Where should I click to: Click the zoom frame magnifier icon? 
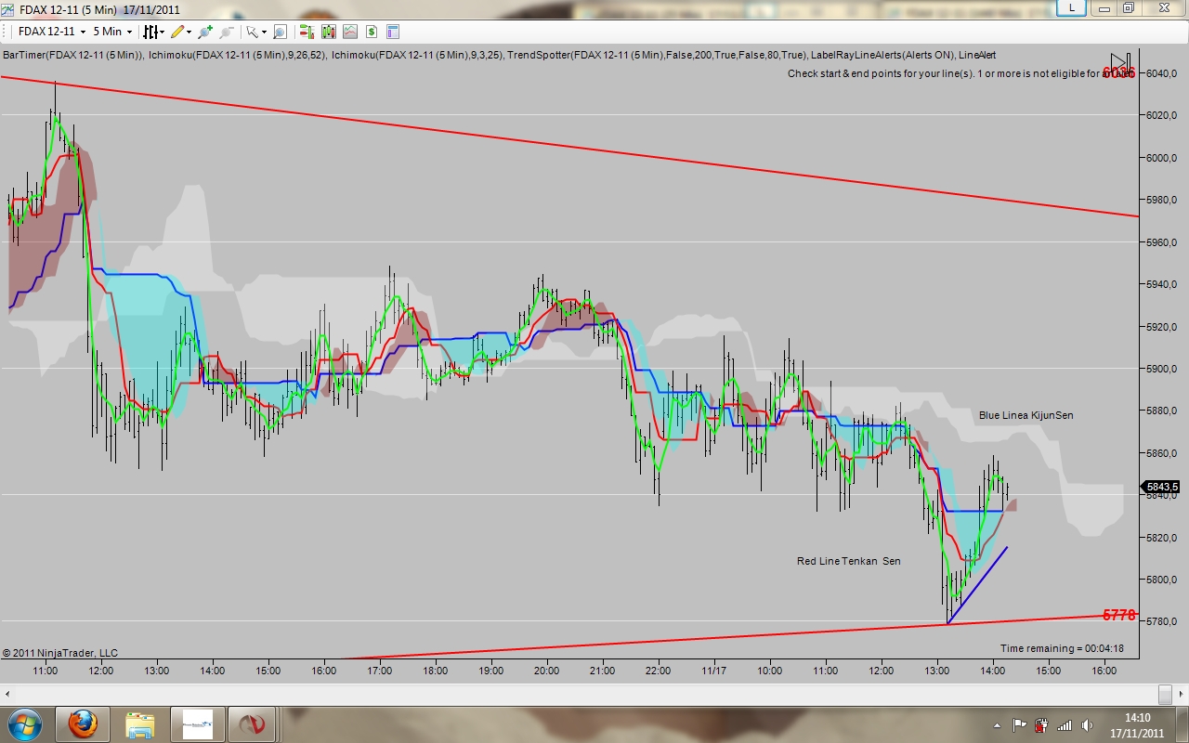tap(279, 32)
